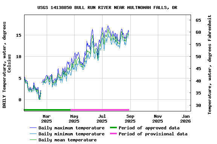
Task: Click the '45' Fahrenheit axis value
Action: tap(198, 69)
